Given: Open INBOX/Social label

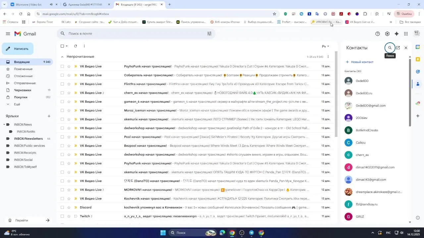Looking at the screenshot, I should 23,160.
